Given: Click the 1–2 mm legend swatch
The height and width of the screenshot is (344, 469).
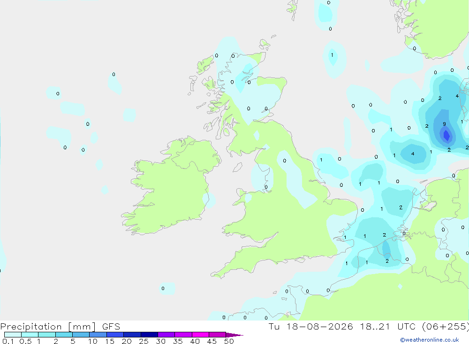Looking at the screenshot, I should click(x=47, y=335).
